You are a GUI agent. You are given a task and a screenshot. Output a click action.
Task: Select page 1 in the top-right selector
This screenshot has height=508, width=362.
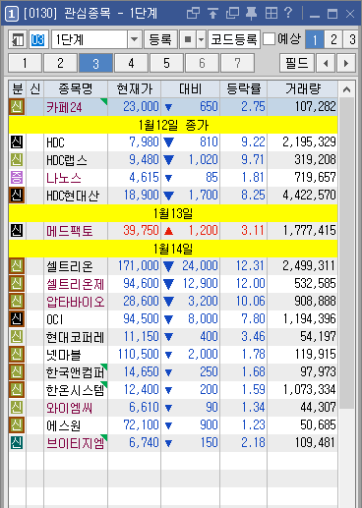pos(315,39)
